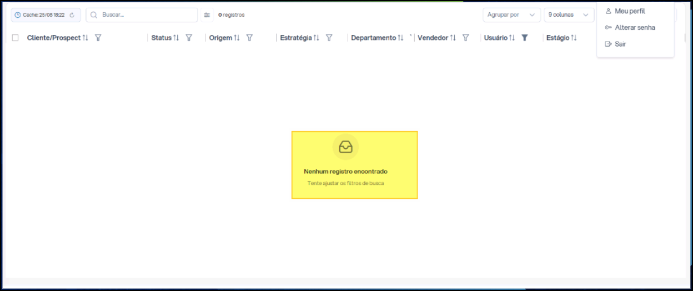Click the Usuário column header label
Screen dimensions: 693x291
[496, 38]
